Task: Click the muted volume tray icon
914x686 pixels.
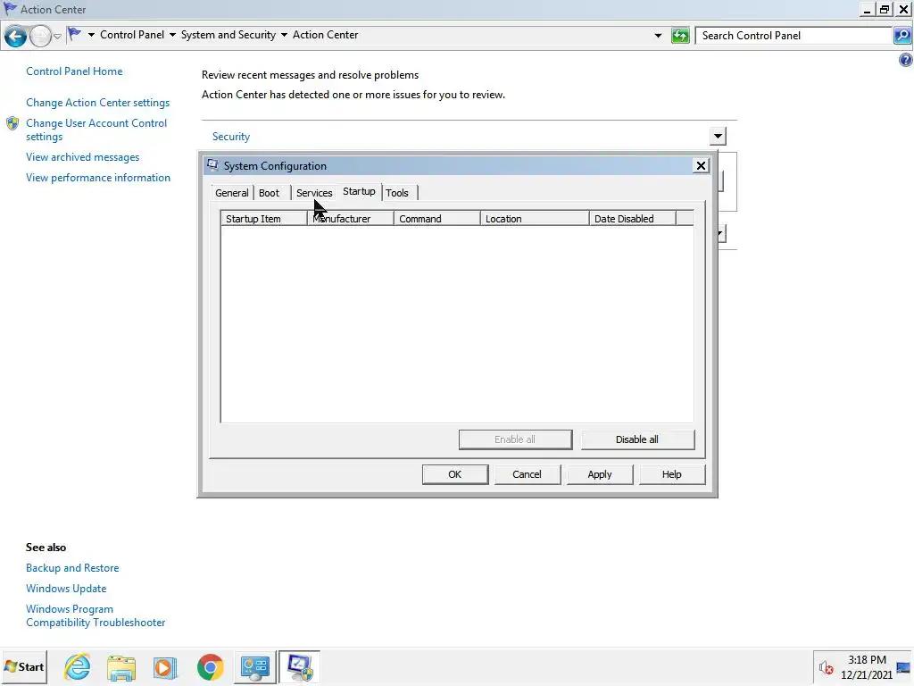Action: [826, 666]
